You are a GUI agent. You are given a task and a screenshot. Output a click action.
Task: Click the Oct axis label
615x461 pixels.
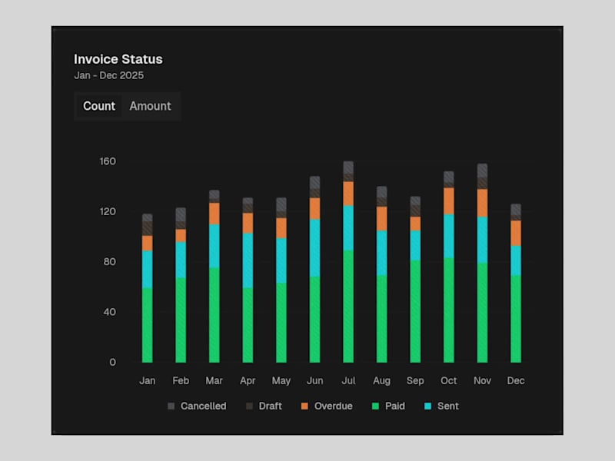(x=448, y=380)
